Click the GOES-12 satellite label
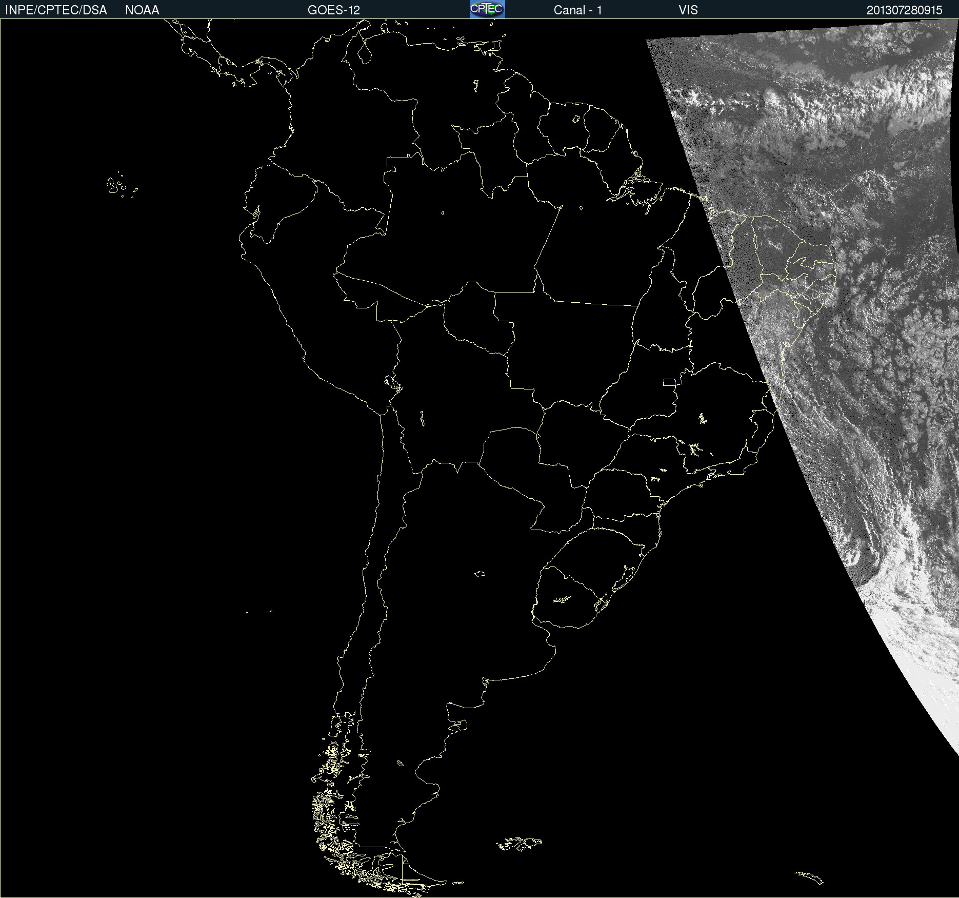The height and width of the screenshot is (898, 959). (334, 10)
